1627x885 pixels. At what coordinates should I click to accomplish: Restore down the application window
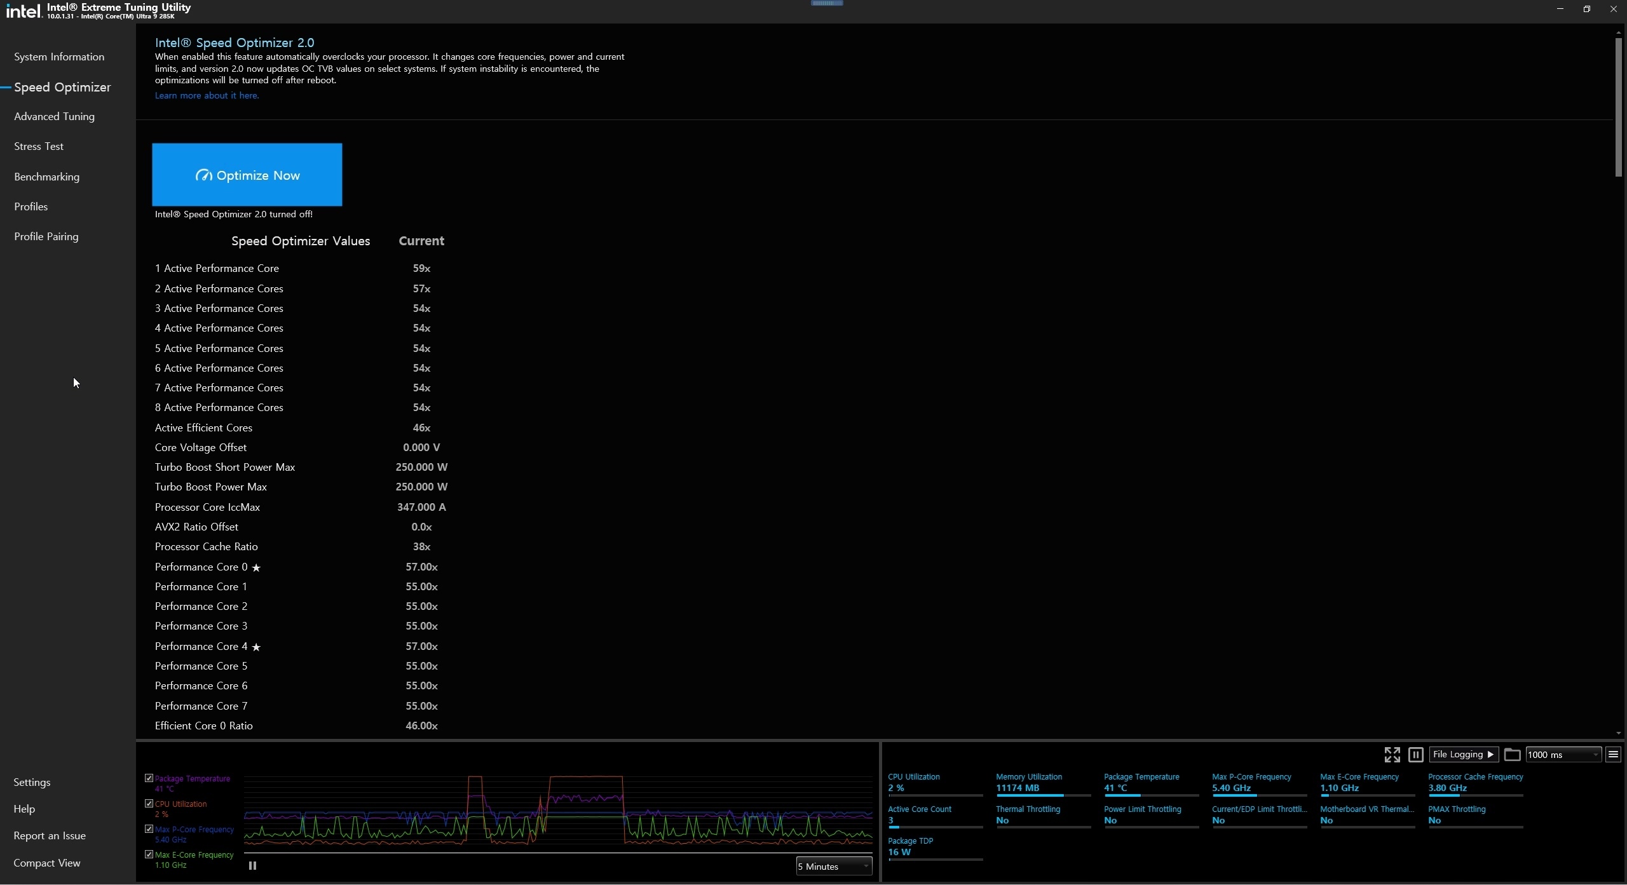click(1587, 9)
